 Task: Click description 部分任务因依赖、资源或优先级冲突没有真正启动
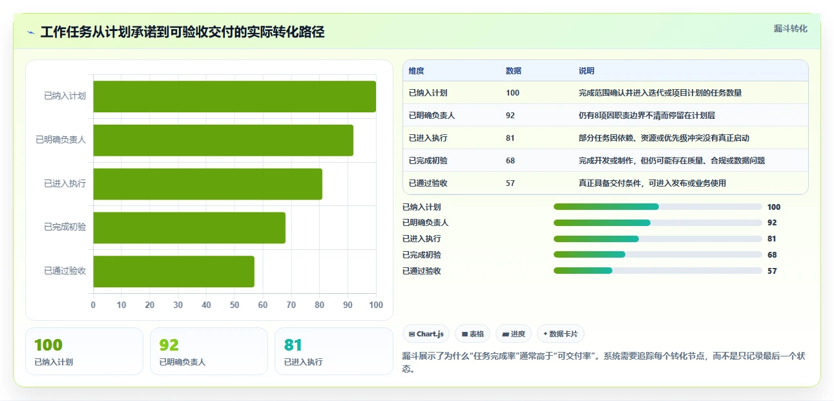point(664,138)
